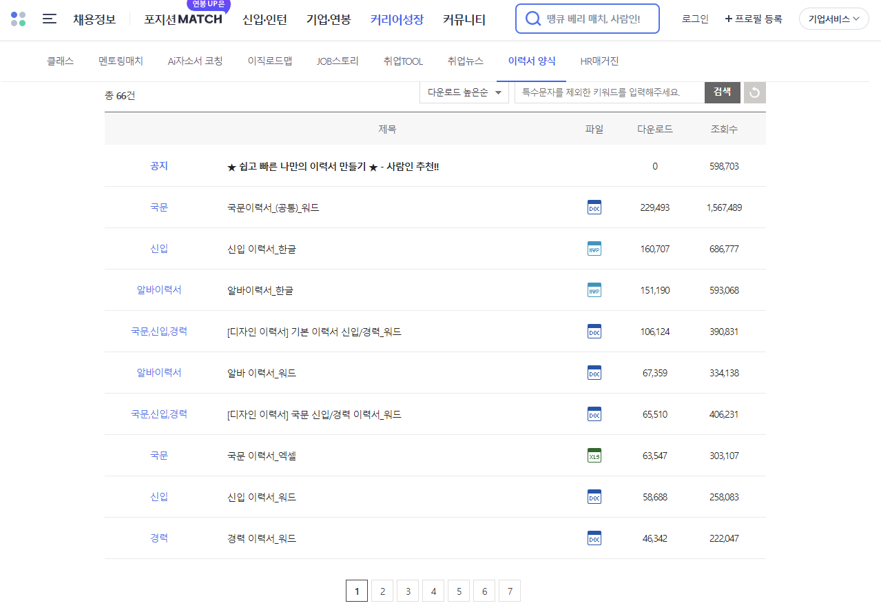The image size is (881, 610).
Task: Click the DOC icon for 알바 이력서_워드
Action: 594,372
